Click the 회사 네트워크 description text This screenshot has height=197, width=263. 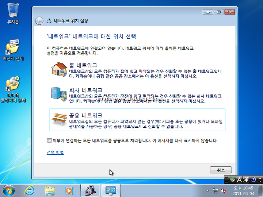(x=145, y=98)
